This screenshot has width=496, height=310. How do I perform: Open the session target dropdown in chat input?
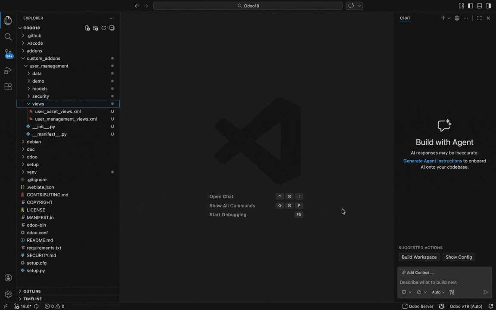click(x=406, y=292)
